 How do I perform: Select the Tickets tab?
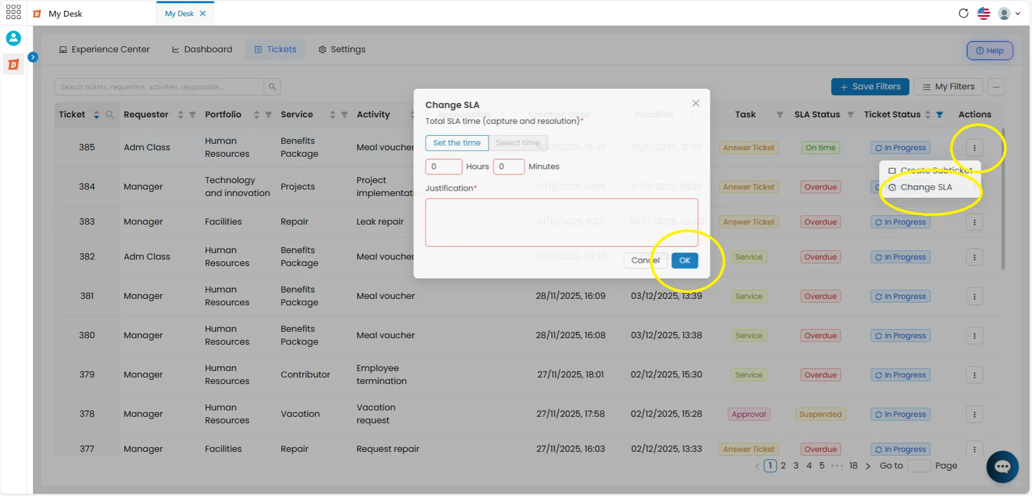click(x=275, y=50)
